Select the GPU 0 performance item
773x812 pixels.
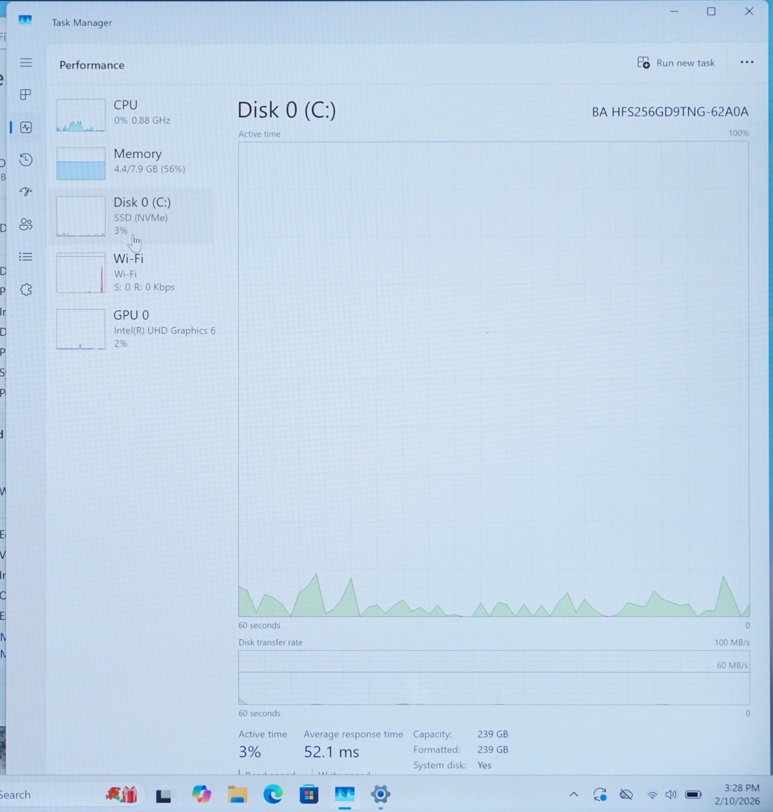tap(132, 329)
